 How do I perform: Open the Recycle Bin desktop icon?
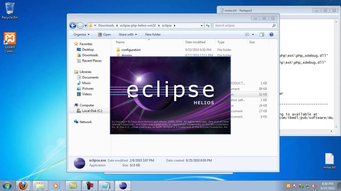(x=10, y=11)
